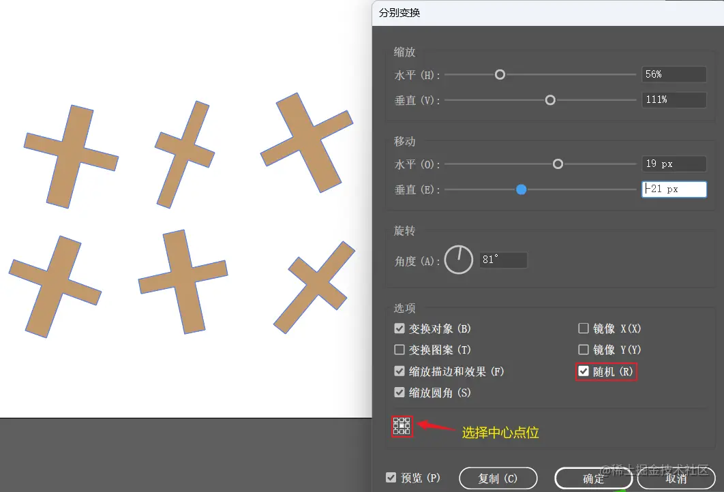724x492 pixels.
Task: Click the vertical scale slider handle
Action: (550, 99)
